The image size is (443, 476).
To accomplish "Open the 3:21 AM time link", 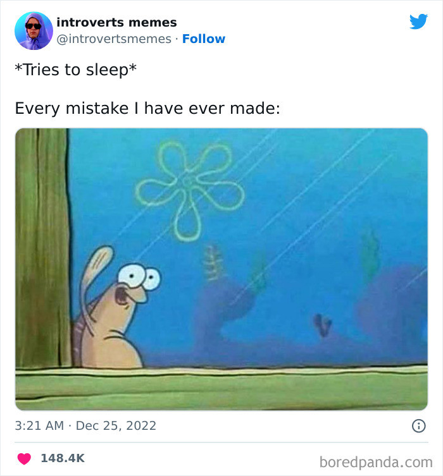I will click(x=39, y=426).
